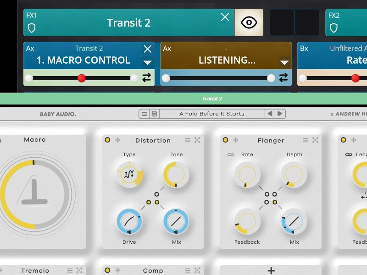
Task: Click the Distortion module move handle icon
Action: [118, 140]
